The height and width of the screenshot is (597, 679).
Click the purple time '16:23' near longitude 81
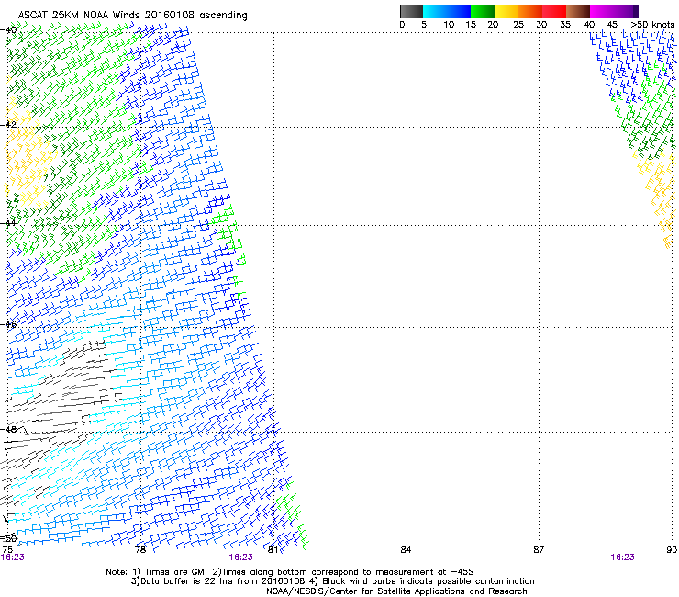tap(240, 558)
